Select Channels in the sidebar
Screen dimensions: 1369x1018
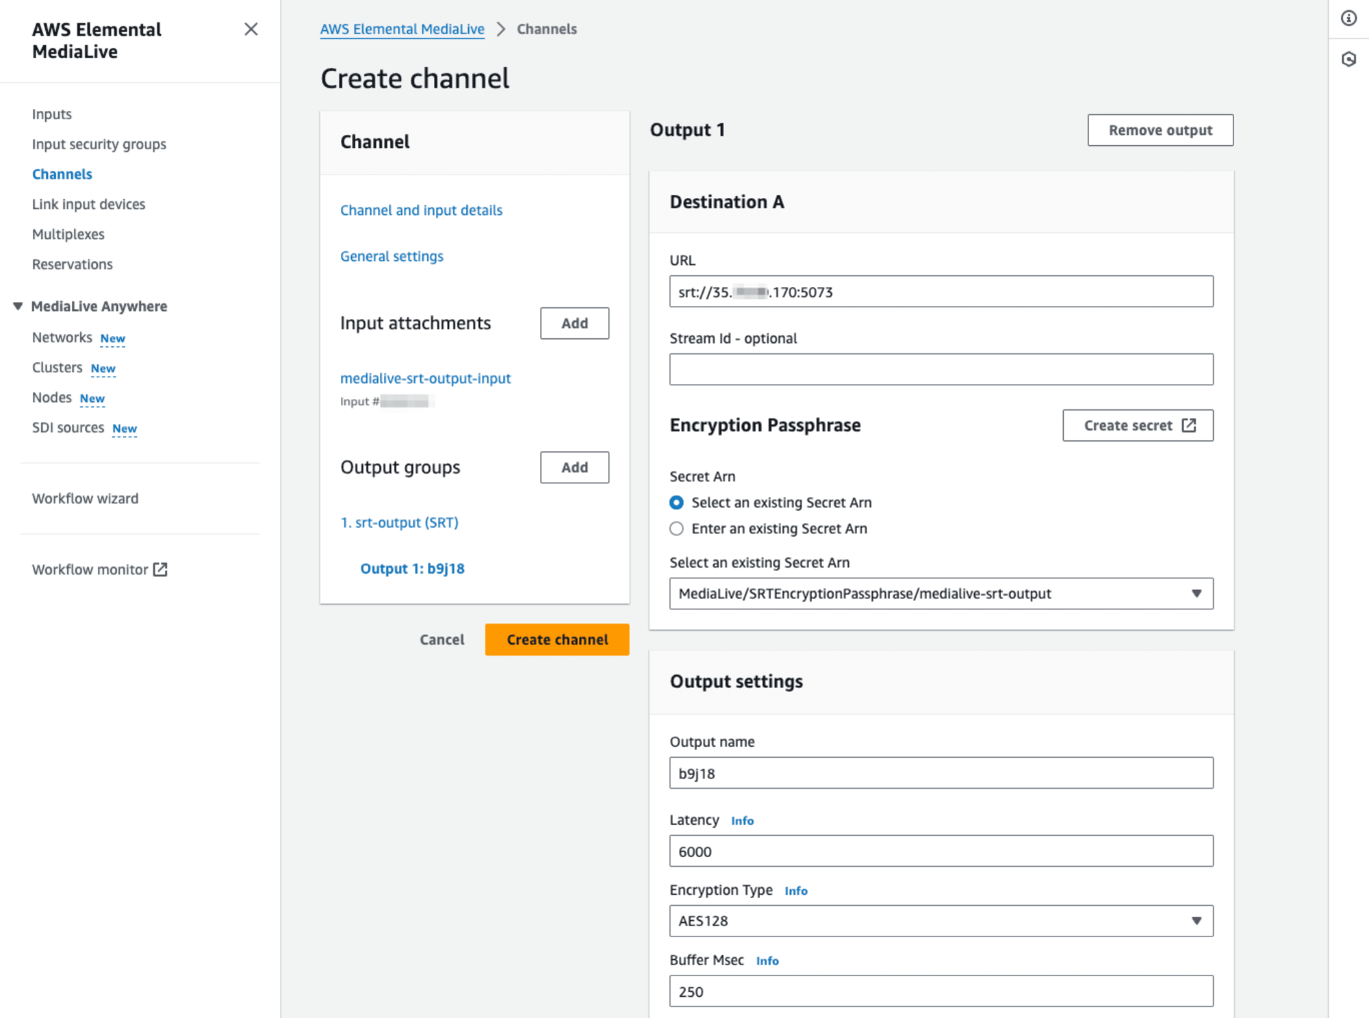pos(62,174)
